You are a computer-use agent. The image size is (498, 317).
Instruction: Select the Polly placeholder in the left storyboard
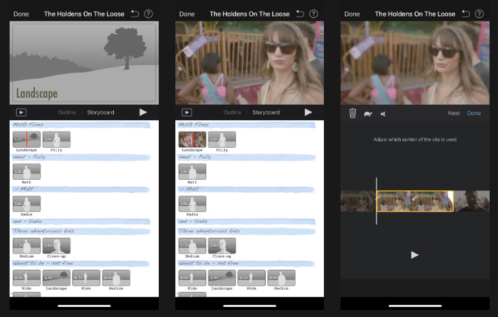(56, 139)
